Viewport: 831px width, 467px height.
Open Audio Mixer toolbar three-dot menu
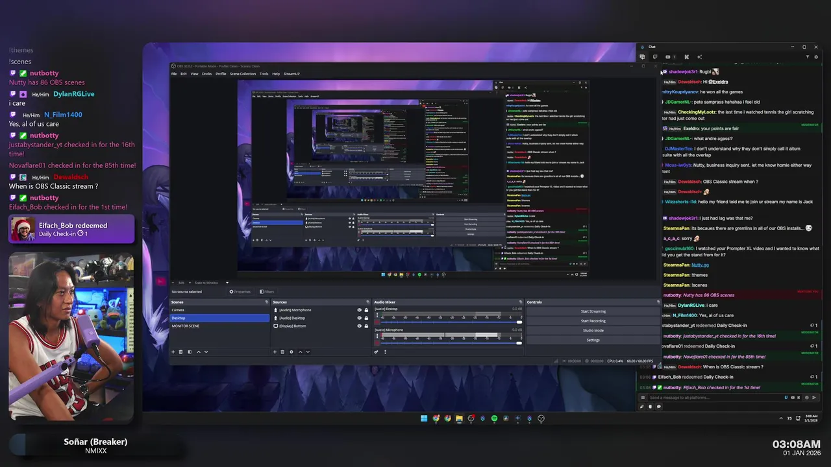click(385, 352)
